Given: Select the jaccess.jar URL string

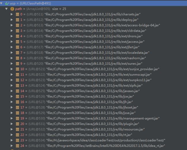Looking at the screenshot, I should [x=94, y=42].
